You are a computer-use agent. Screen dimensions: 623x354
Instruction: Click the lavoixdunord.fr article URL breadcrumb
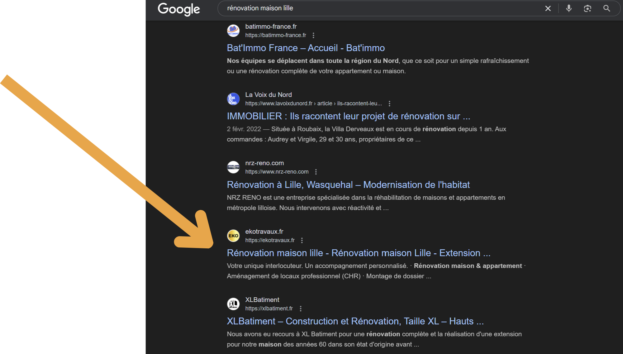313,103
